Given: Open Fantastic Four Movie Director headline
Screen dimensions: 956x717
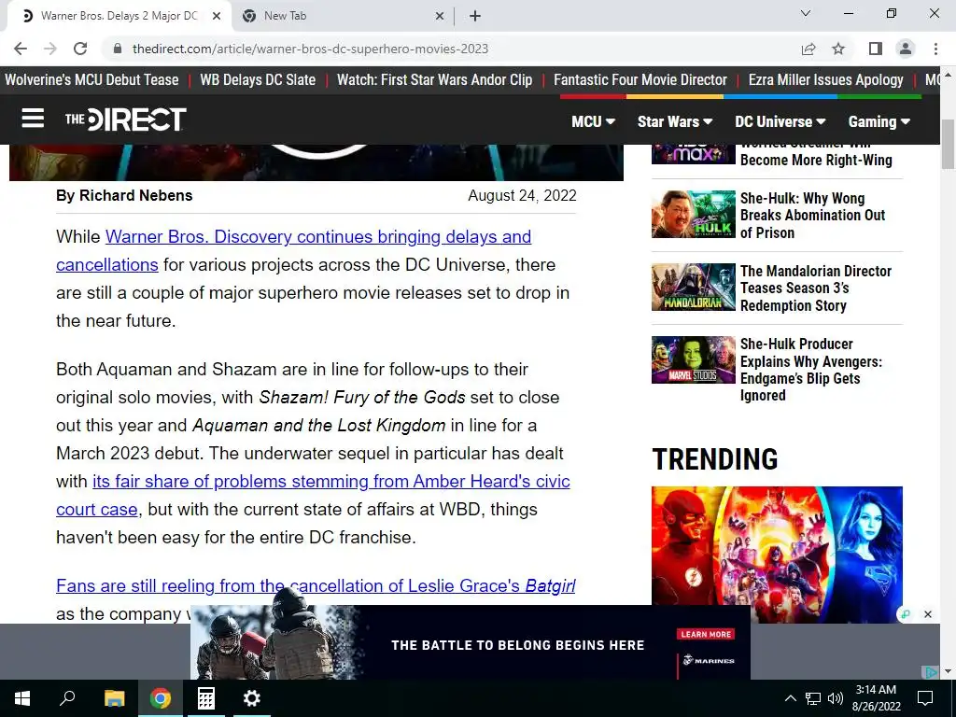Looking at the screenshot, I should tap(640, 80).
